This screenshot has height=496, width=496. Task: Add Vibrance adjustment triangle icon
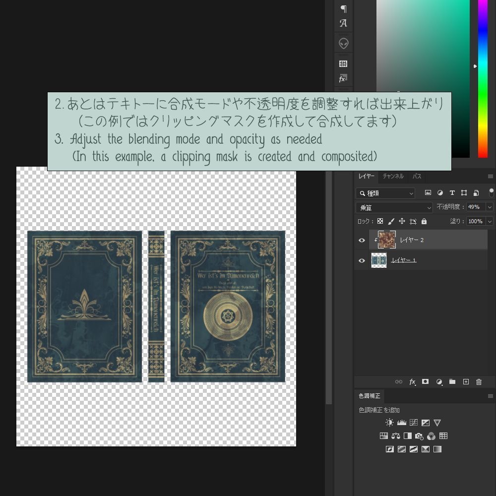[437, 423]
